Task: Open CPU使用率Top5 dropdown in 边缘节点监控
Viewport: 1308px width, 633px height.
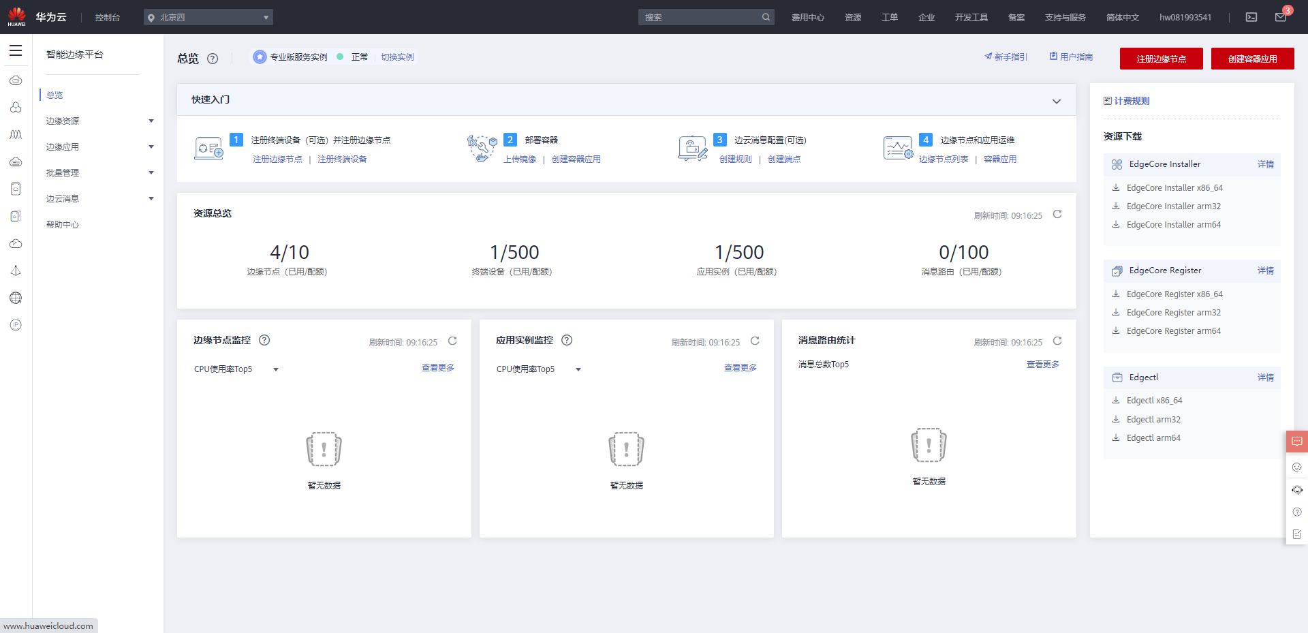Action: (236, 369)
